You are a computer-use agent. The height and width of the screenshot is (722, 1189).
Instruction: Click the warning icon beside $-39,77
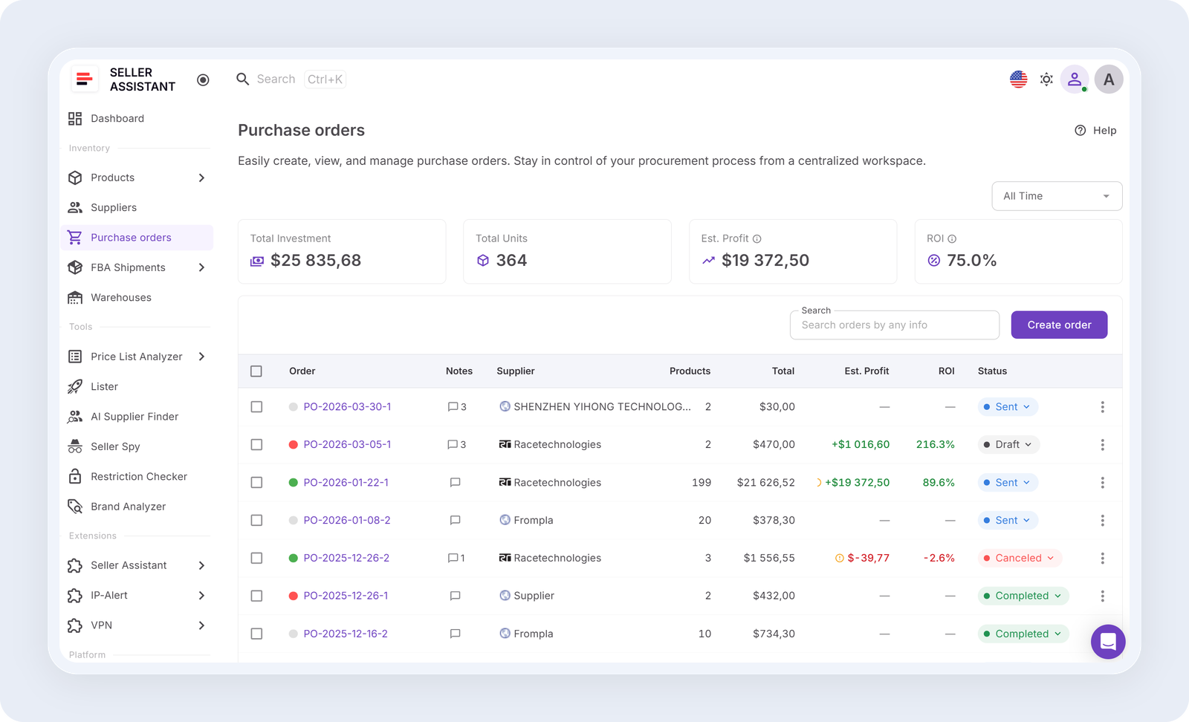839,558
